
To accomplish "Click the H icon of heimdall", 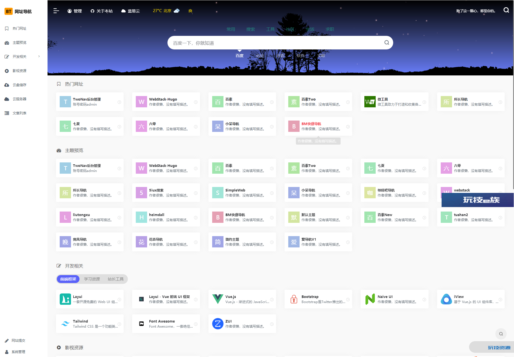I will tap(141, 217).
